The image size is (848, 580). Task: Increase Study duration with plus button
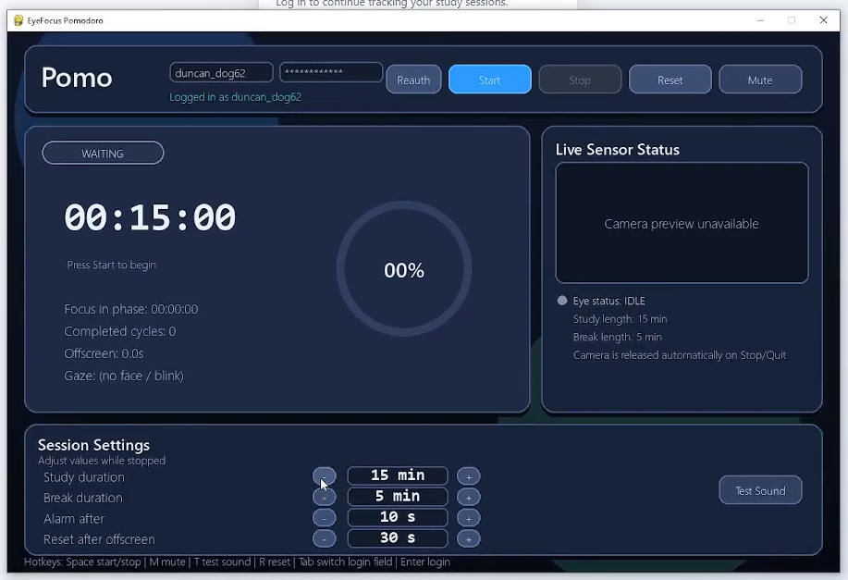tap(468, 476)
